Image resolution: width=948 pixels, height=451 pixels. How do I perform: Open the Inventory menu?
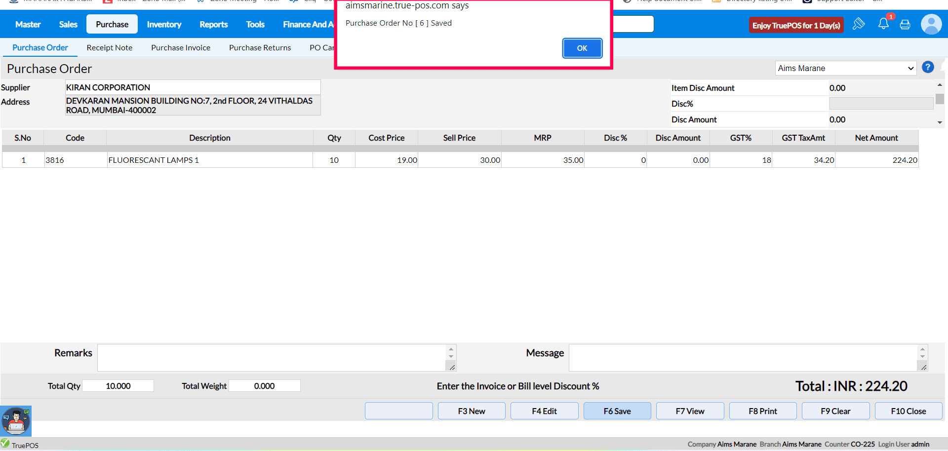[x=164, y=24]
